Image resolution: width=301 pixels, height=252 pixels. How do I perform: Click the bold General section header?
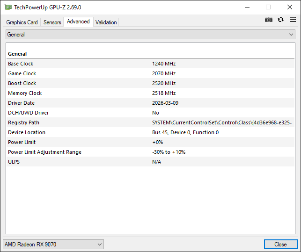point(17,54)
